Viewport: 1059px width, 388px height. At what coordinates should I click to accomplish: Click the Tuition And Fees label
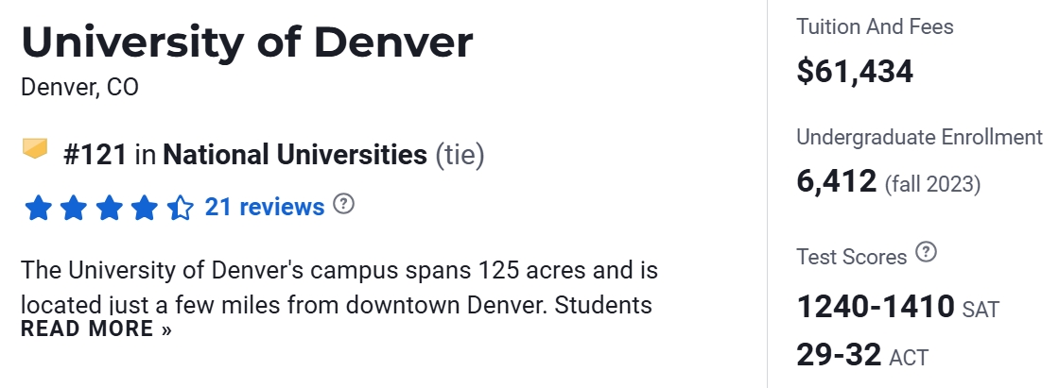(875, 26)
